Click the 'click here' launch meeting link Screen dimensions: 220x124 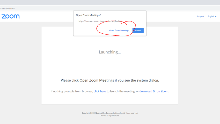pyautogui.click(x=100, y=91)
